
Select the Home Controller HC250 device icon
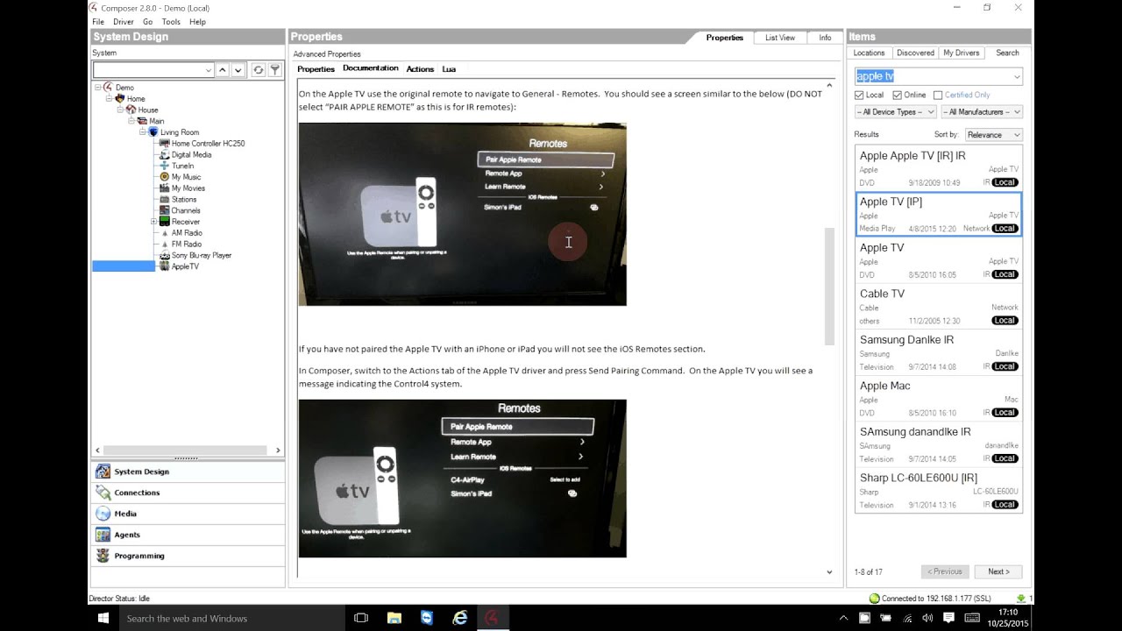pos(164,144)
